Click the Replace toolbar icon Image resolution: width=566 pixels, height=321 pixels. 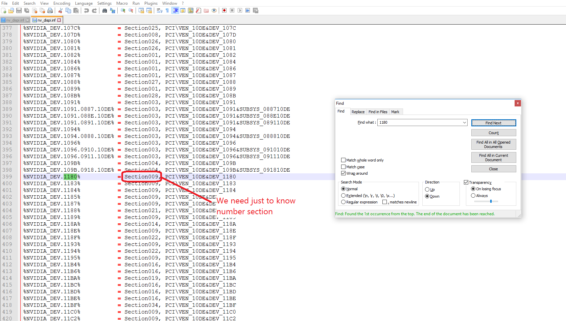pos(113,10)
